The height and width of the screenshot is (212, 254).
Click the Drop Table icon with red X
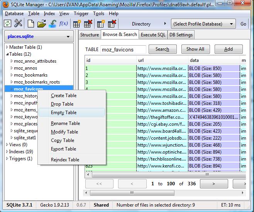[x=88, y=24]
